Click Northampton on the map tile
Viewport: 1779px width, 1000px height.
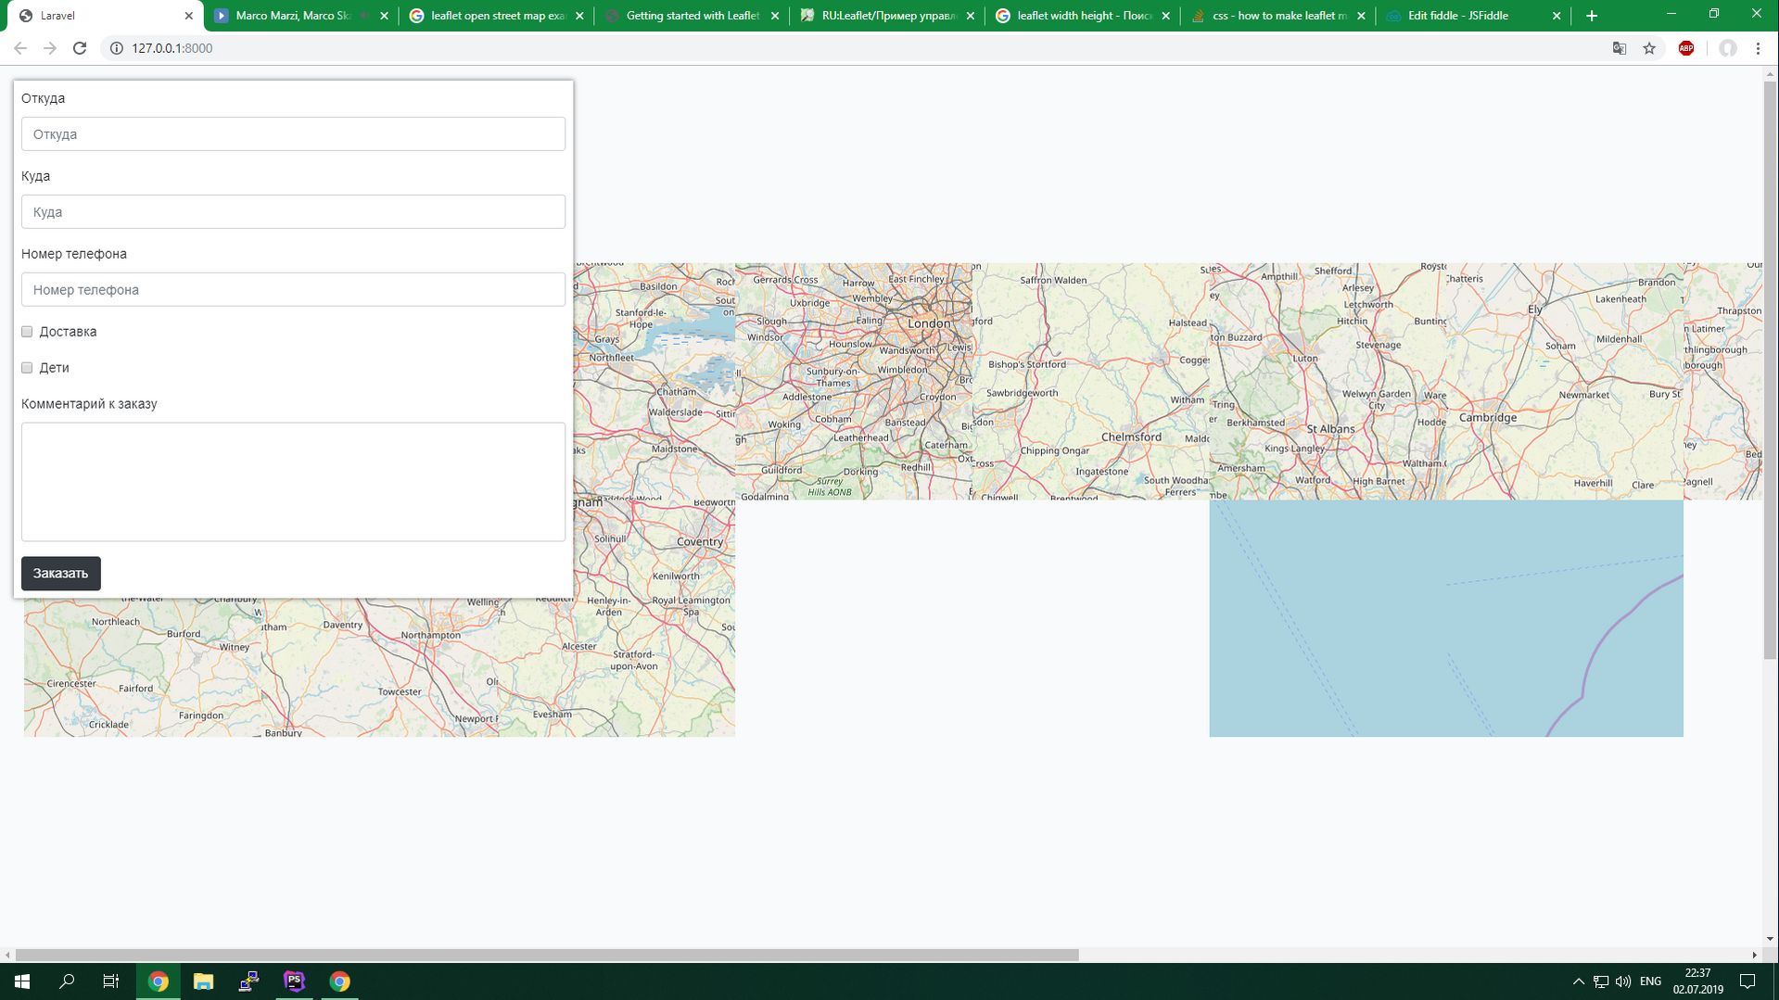click(431, 635)
